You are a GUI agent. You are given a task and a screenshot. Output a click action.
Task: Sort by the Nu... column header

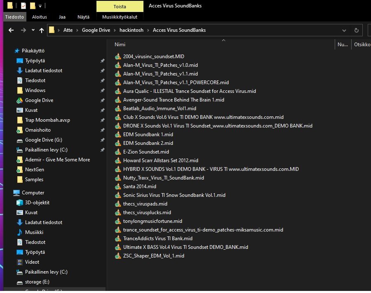pos(343,44)
